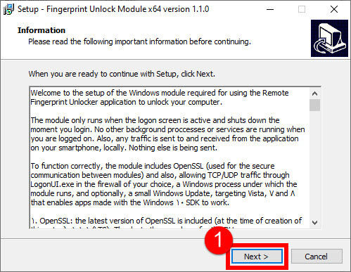Click the information box scroll-up arrow

[314, 93]
